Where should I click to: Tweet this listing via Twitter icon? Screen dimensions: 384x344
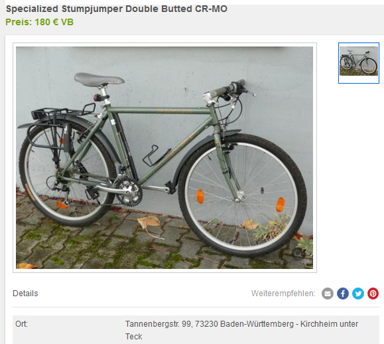coord(357,294)
